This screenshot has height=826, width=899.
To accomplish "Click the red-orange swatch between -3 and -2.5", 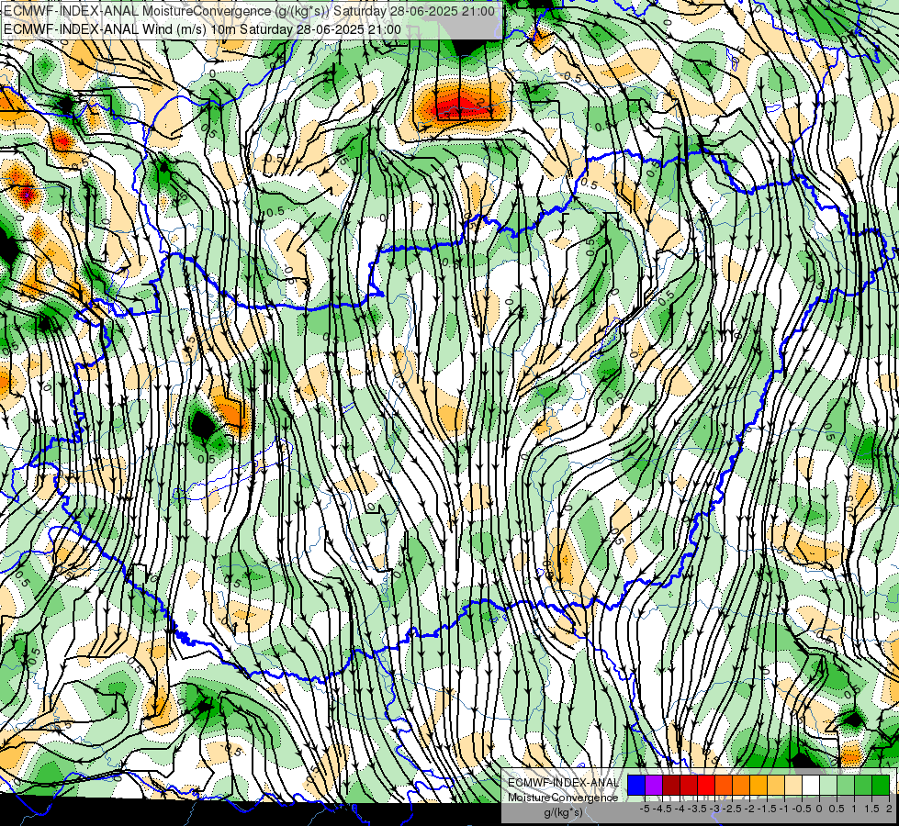I will pyautogui.click(x=724, y=785).
